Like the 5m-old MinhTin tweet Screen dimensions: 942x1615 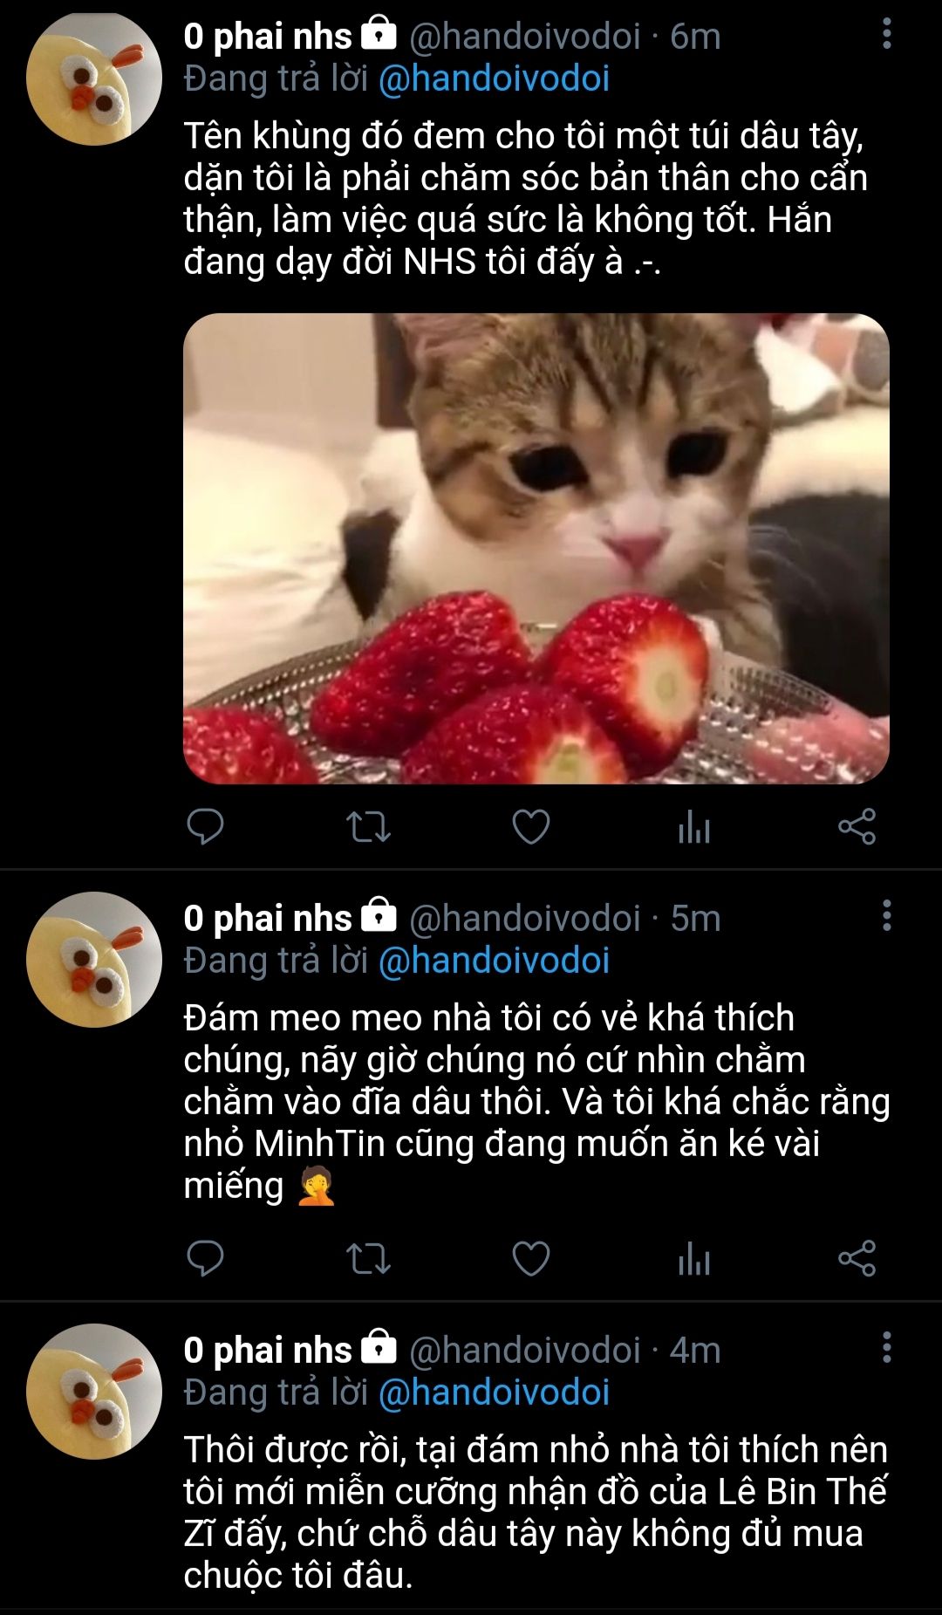pyautogui.click(x=530, y=1258)
